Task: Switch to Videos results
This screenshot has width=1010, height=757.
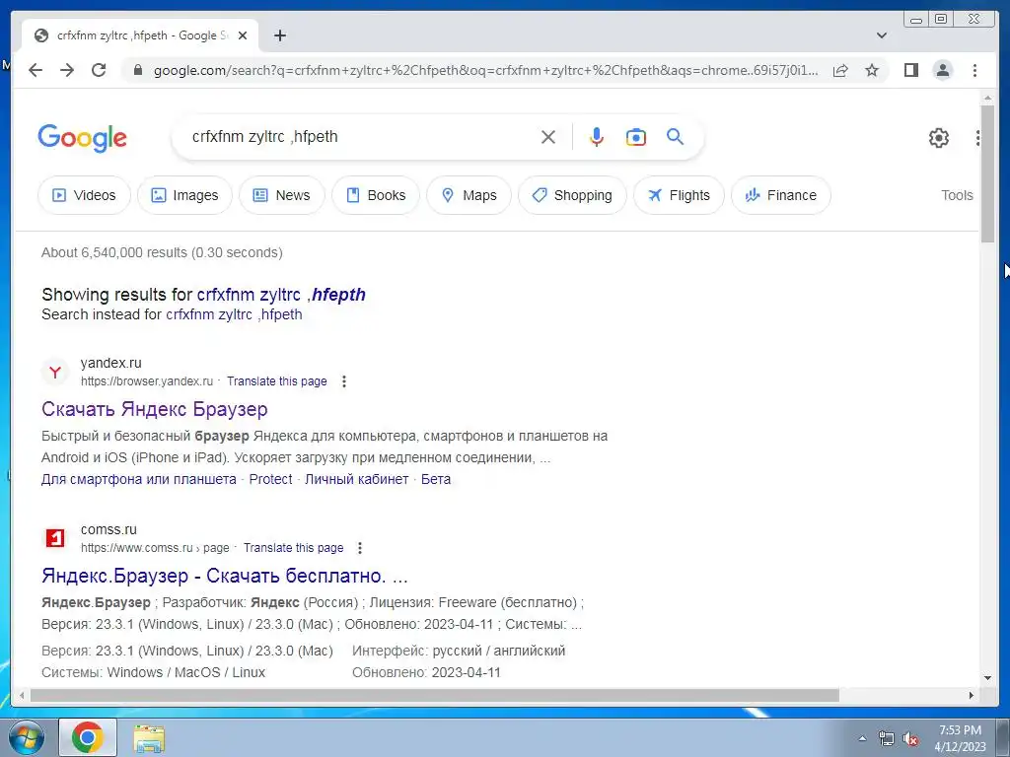Action: tap(84, 195)
